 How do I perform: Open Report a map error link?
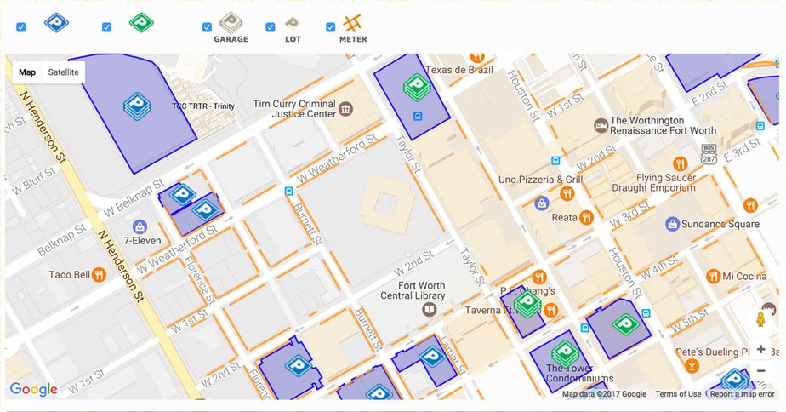(x=743, y=394)
